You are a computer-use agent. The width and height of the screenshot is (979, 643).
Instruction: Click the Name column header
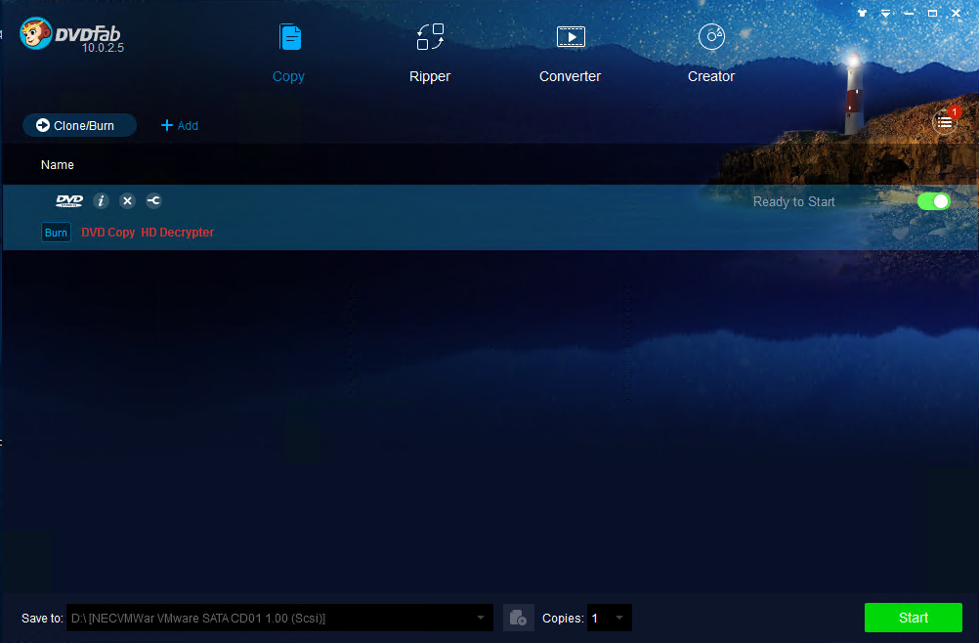(x=58, y=165)
